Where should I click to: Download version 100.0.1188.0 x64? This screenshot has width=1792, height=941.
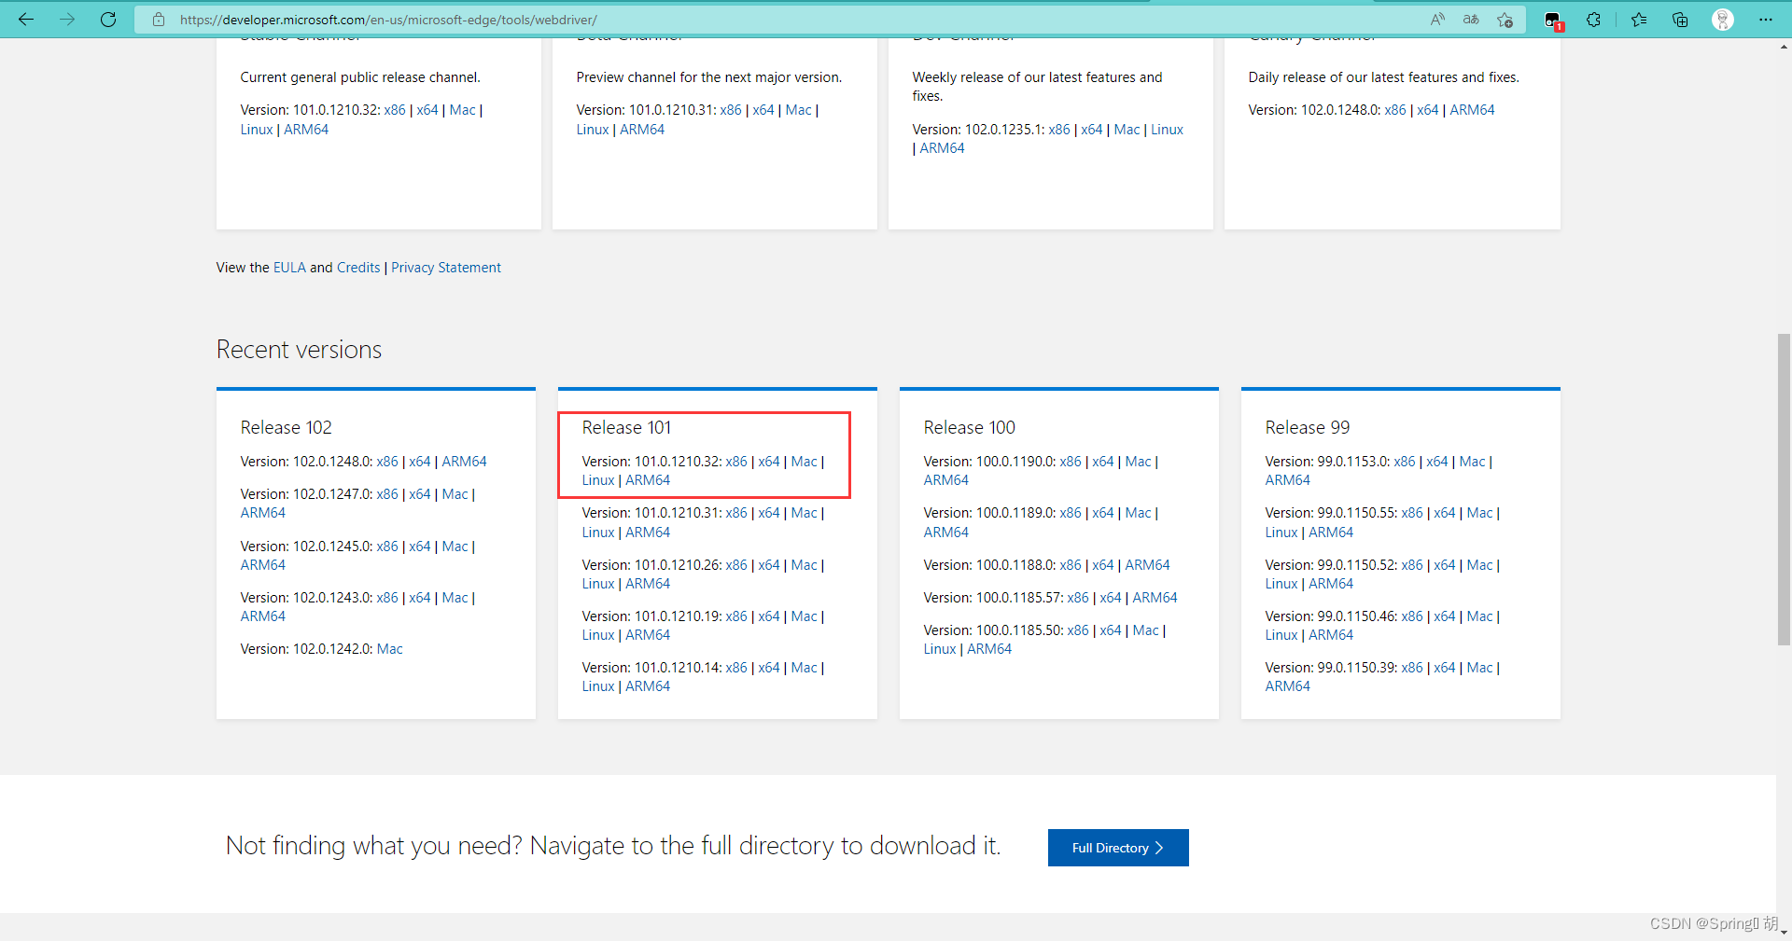click(1103, 565)
